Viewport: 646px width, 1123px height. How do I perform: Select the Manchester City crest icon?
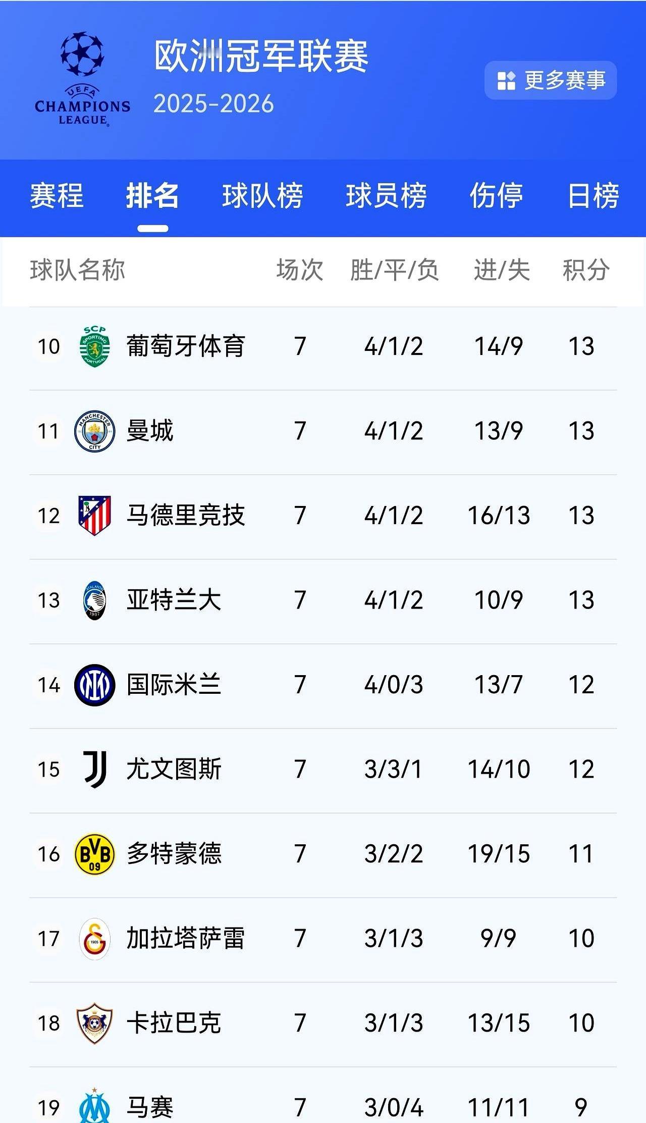tap(94, 431)
